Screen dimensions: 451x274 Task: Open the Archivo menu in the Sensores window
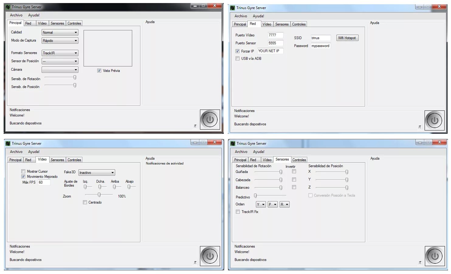pos(241,152)
